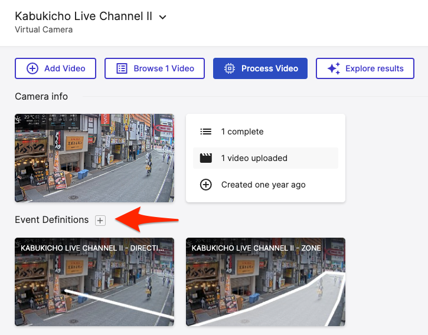Image resolution: width=428 pixels, height=335 pixels.
Task: Click the clapperboard icon beside video uploaded
Action: (205, 158)
